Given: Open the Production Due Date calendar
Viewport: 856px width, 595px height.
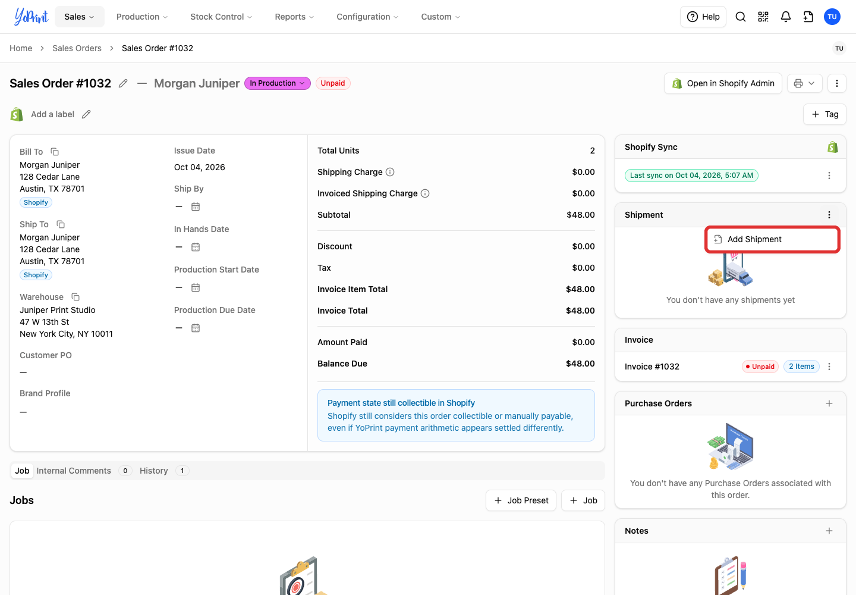Looking at the screenshot, I should tap(196, 328).
